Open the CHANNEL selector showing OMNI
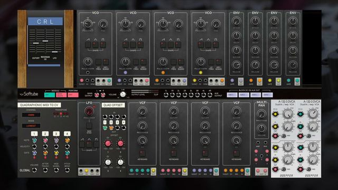Screen dimensions: 338x190 pyautogui.click(x=31, y=115)
